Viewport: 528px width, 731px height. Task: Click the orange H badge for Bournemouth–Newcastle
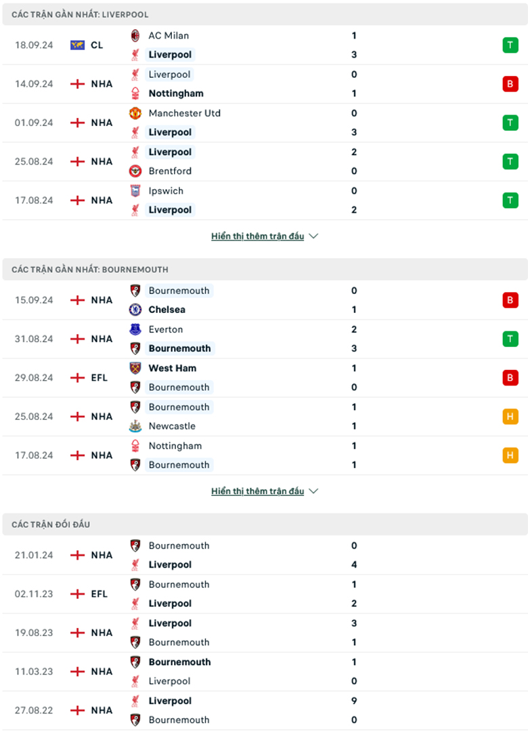click(510, 417)
